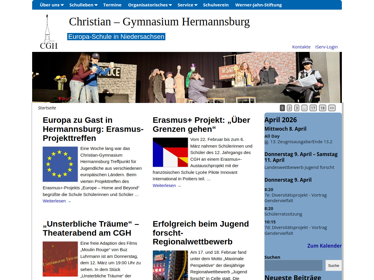Click the IServ-Login link
The width and height of the screenshot is (374, 280).
[x=326, y=47]
